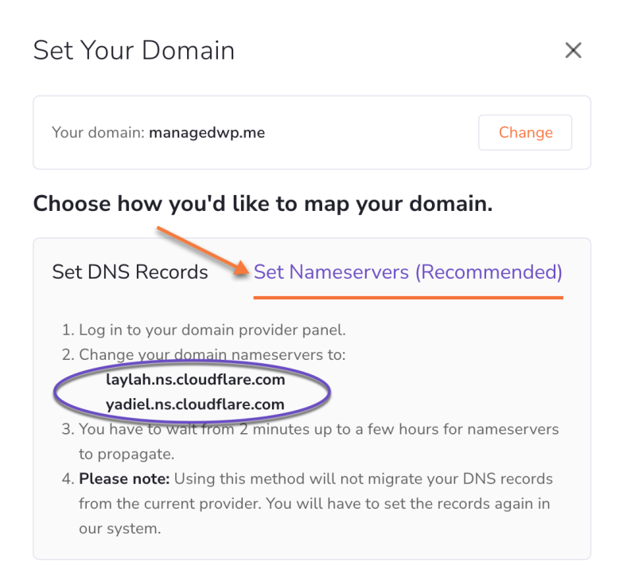The image size is (623, 582).
Task: Click the managedwp.me domain name
Action: click(x=207, y=133)
